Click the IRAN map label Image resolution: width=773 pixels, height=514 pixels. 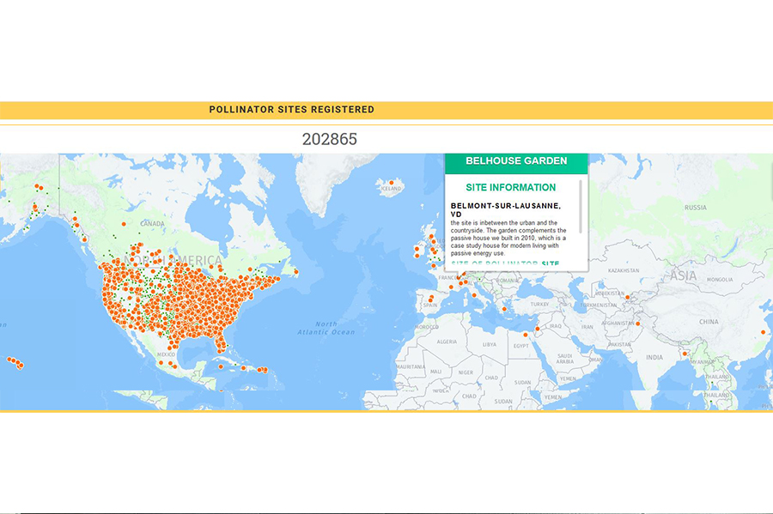click(587, 327)
